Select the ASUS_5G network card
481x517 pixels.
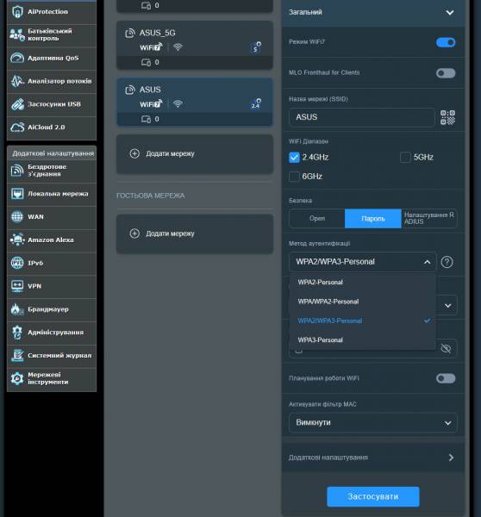[x=195, y=45]
